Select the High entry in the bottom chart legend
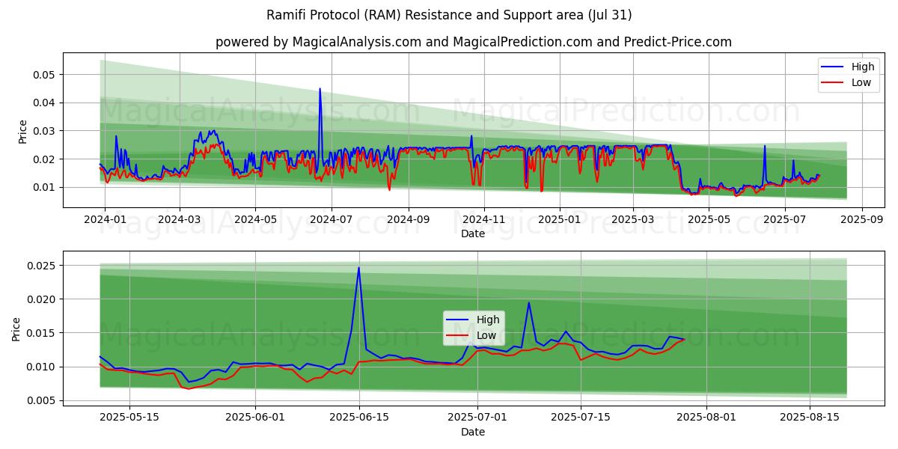This screenshot has width=898, height=449. 473,320
